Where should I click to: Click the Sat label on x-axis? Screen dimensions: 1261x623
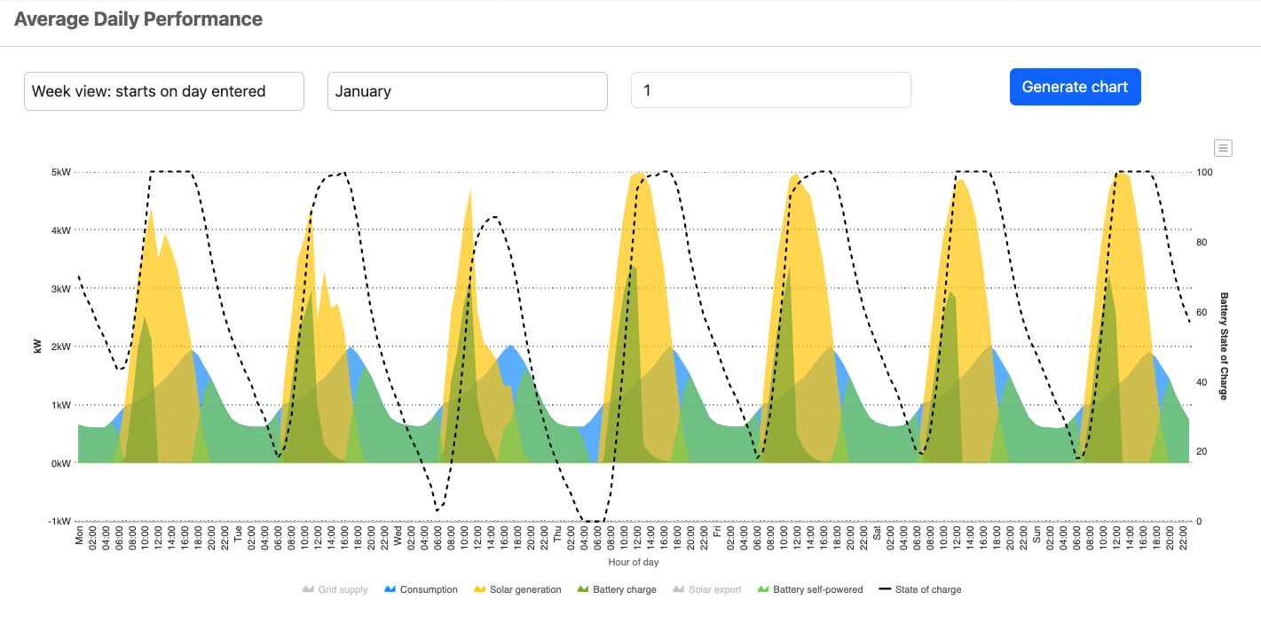(878, 534)
